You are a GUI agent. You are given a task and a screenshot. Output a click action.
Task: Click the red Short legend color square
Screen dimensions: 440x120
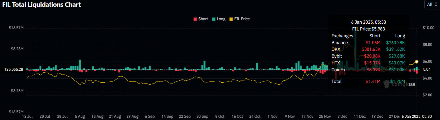coord(195,19)
